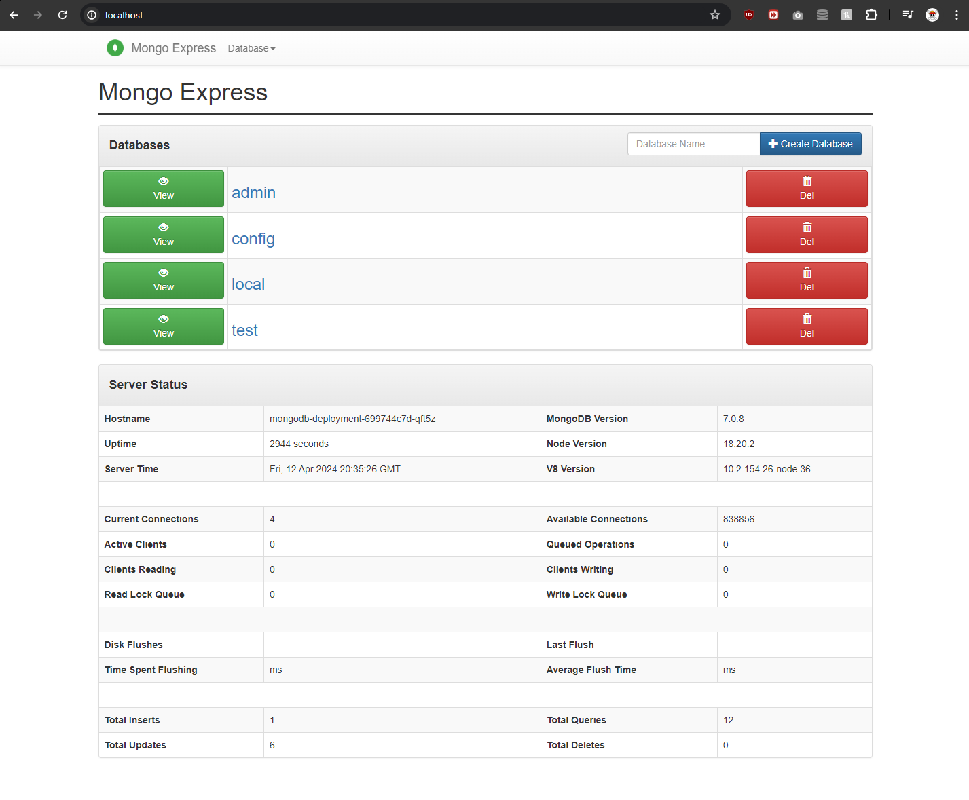Click the Current Connections label
969x800 pixels.
tap(151, 519)
